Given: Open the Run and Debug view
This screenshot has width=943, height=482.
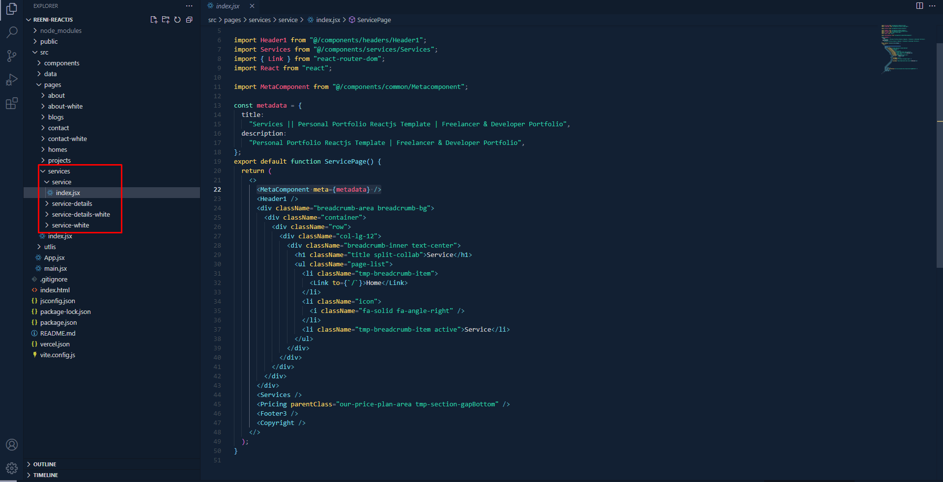Looking at the screenshot, I should tap(12, 80).
